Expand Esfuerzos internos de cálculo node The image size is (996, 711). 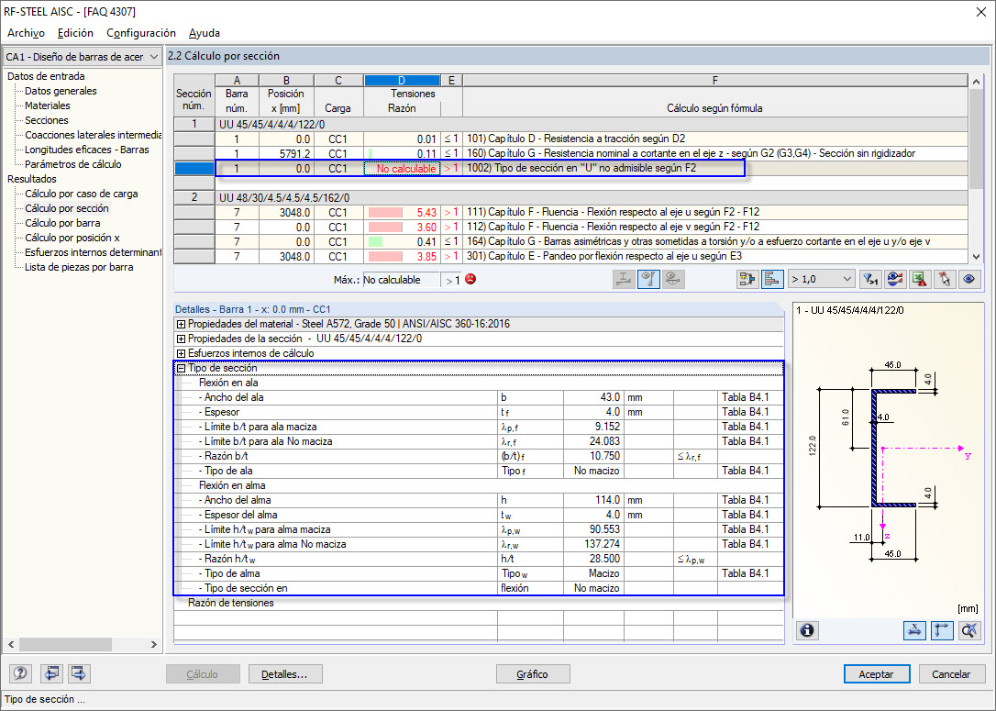pyautogui.click(x=181, y=353)
